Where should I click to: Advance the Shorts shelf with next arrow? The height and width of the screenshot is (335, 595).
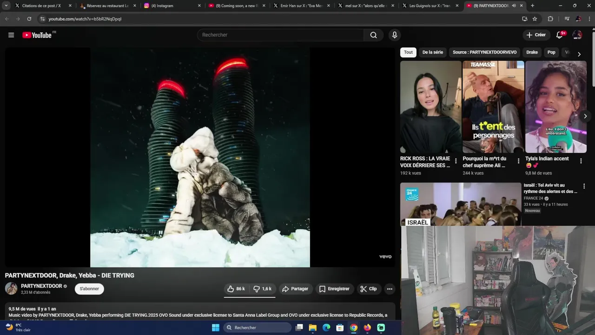tap(585, 116)
